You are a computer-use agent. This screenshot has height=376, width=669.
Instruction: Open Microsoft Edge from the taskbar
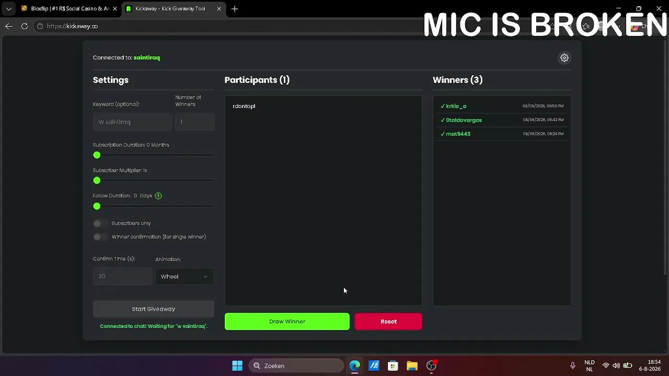coord(355,366)
